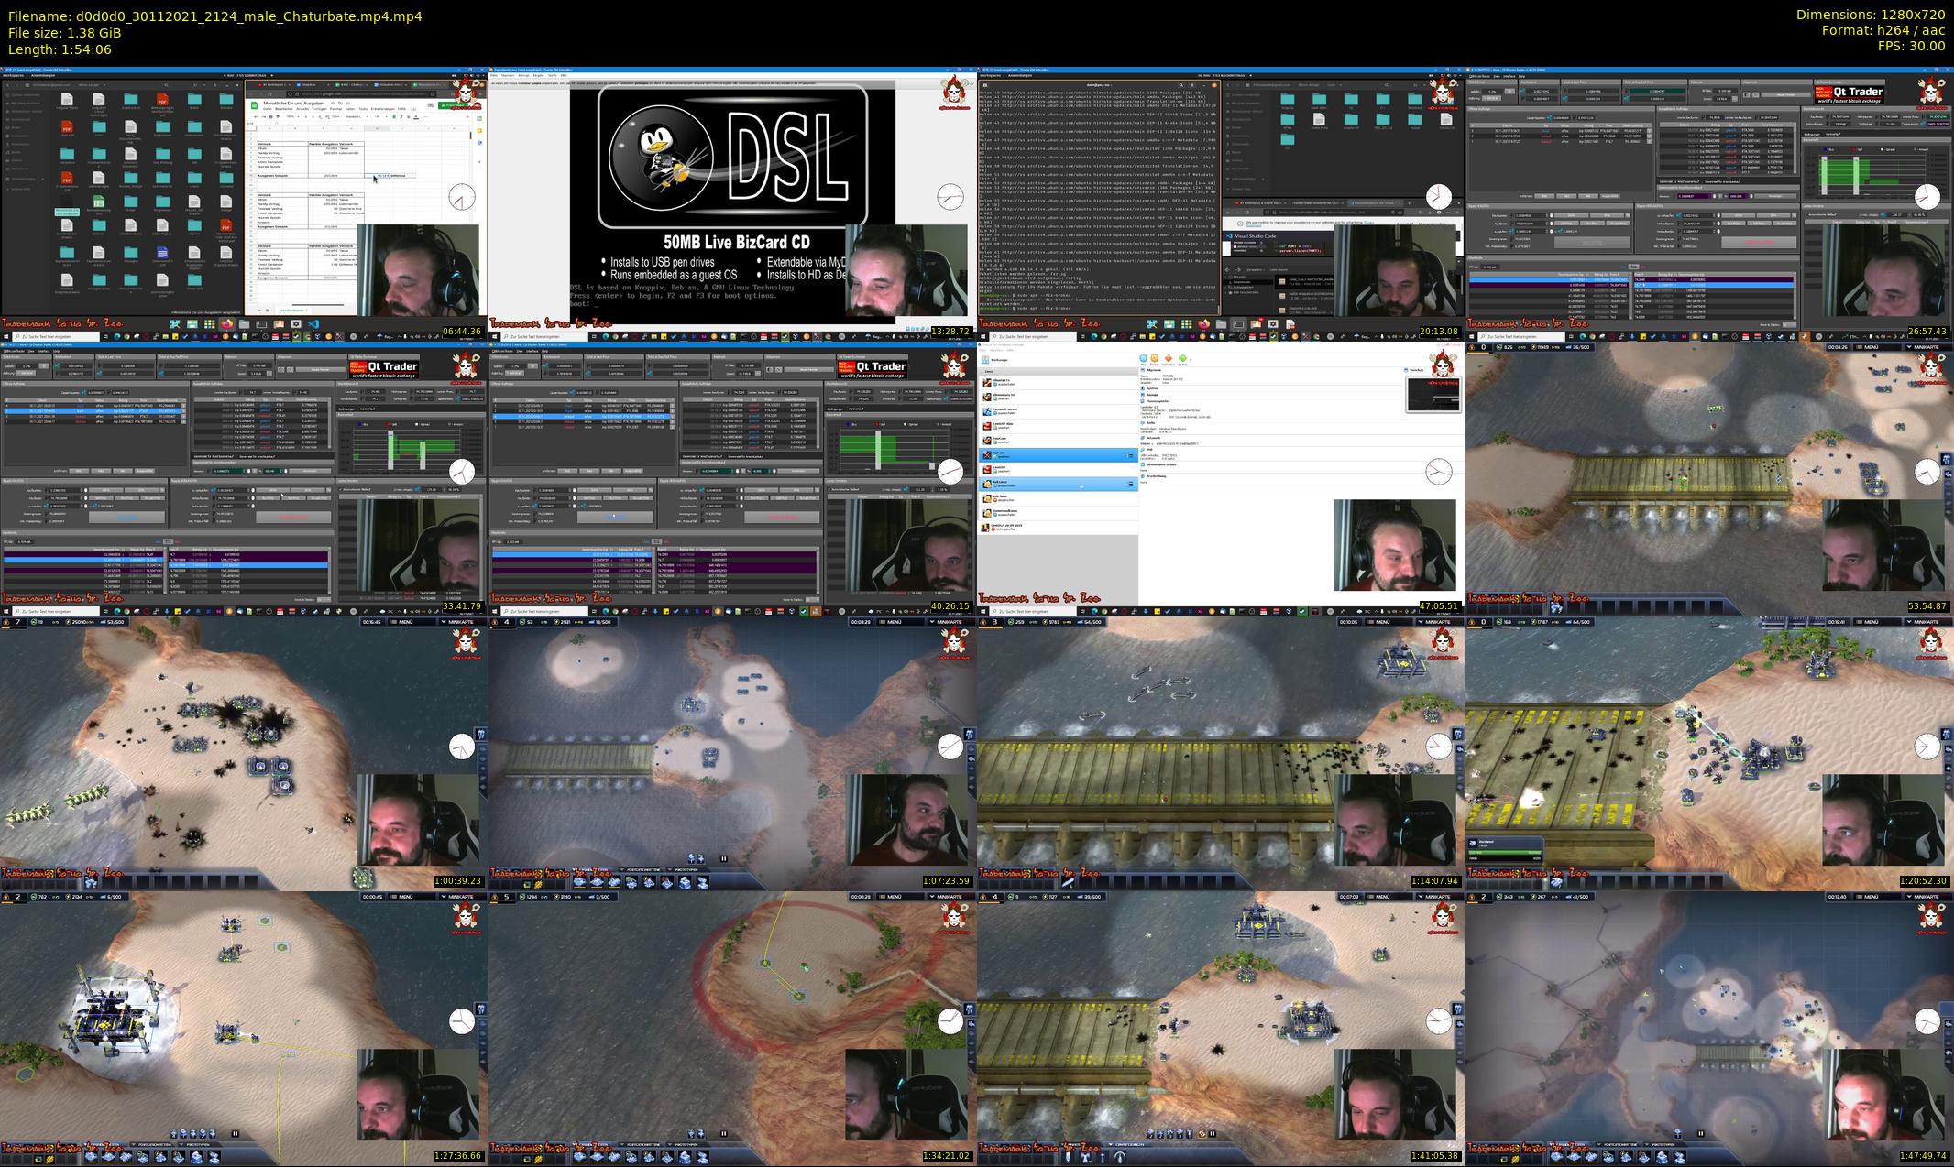This screenshot has height=1167, width=1954.
Task: Click Windows search box in 47:05 frame taskbar
Action: tap(1026, 611)
